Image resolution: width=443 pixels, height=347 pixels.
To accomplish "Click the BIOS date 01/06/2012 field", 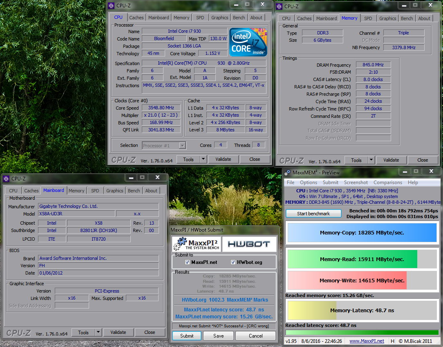I will [x=98, y=273].
